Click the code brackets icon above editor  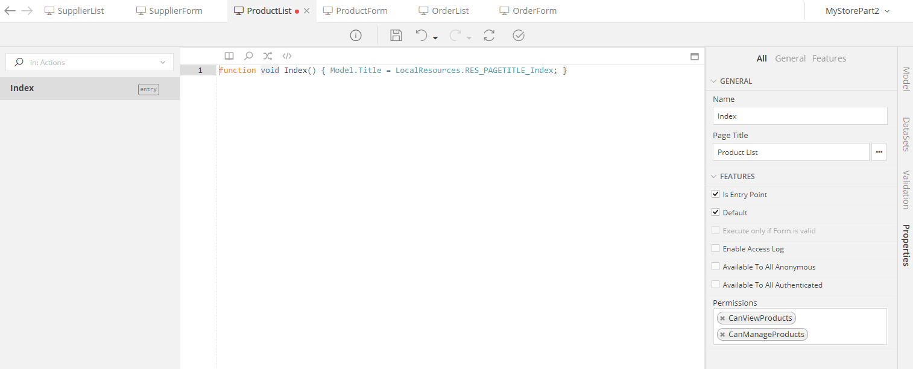click(287, 56)
